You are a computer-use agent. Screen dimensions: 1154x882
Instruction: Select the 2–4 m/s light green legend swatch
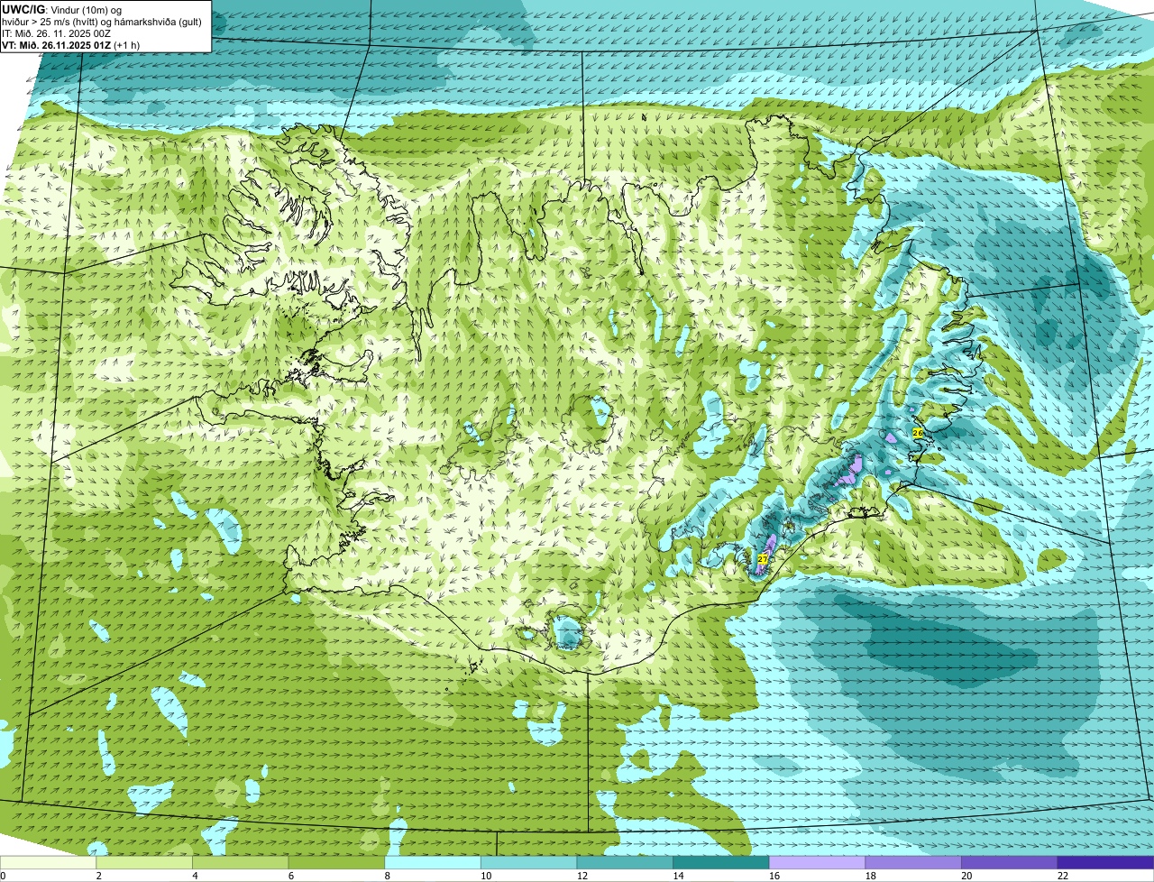point(144,862)
